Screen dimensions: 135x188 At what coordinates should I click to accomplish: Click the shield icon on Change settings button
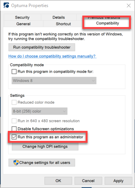pos(16,162)
